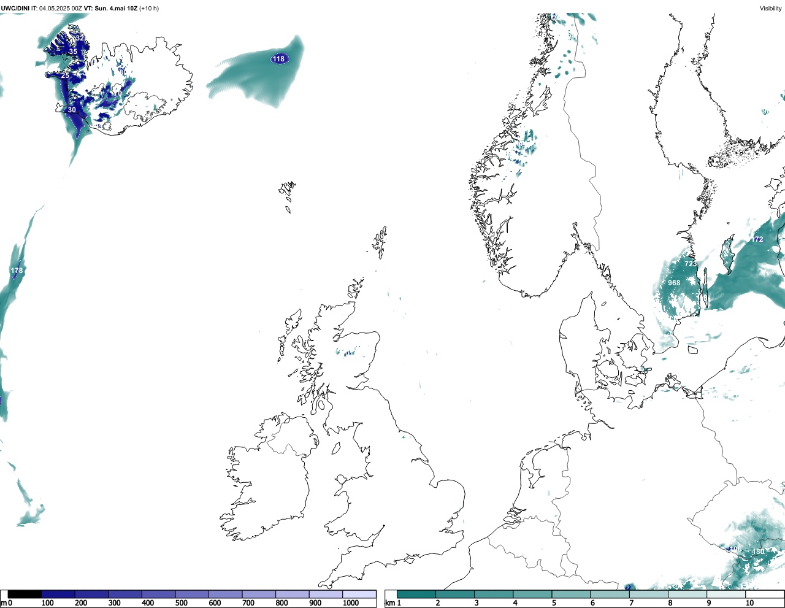This screenshot has width=785, height=608.
Task: Click the black 0–100 m legend swatch
Action: tap(25, 594)
